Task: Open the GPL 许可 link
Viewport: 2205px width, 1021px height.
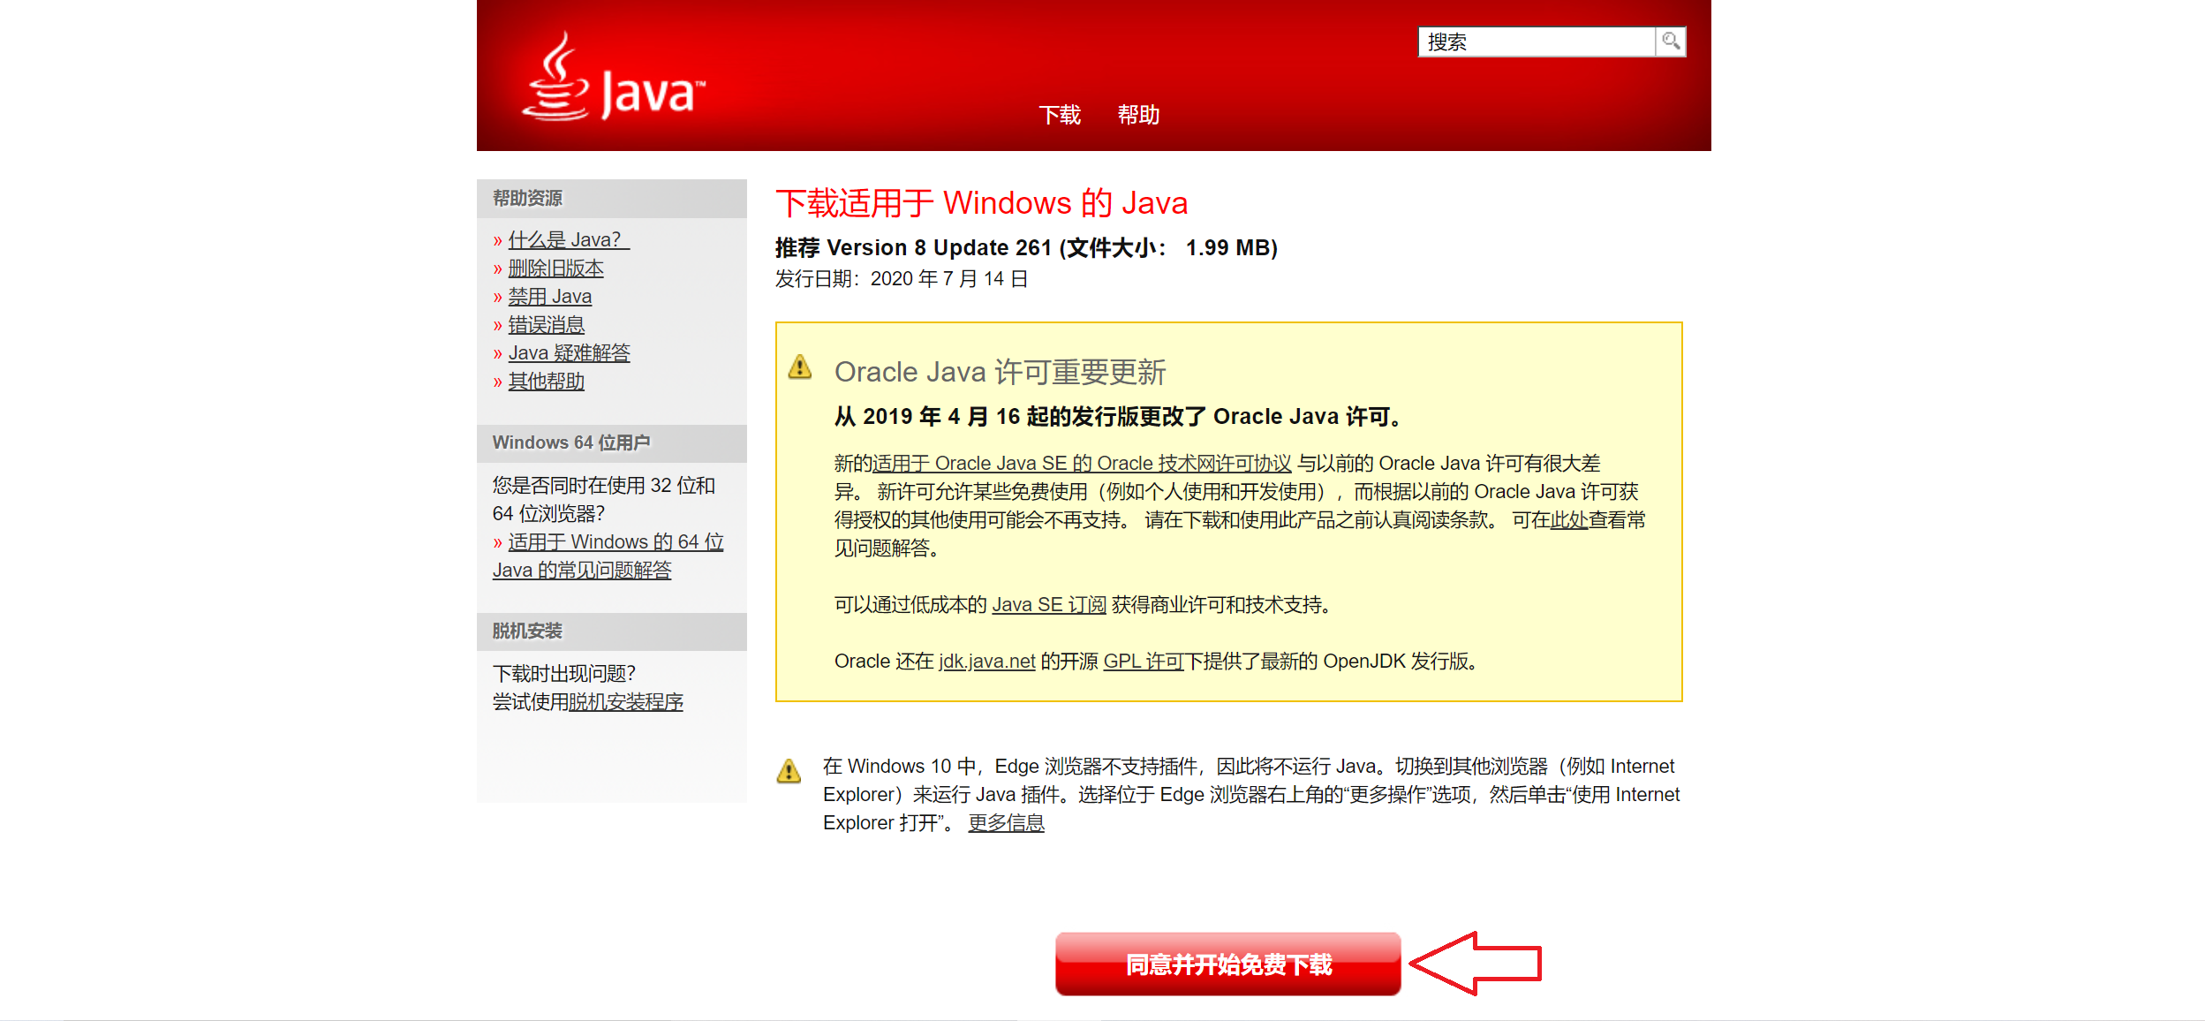Action: (x=1144, y=661)
